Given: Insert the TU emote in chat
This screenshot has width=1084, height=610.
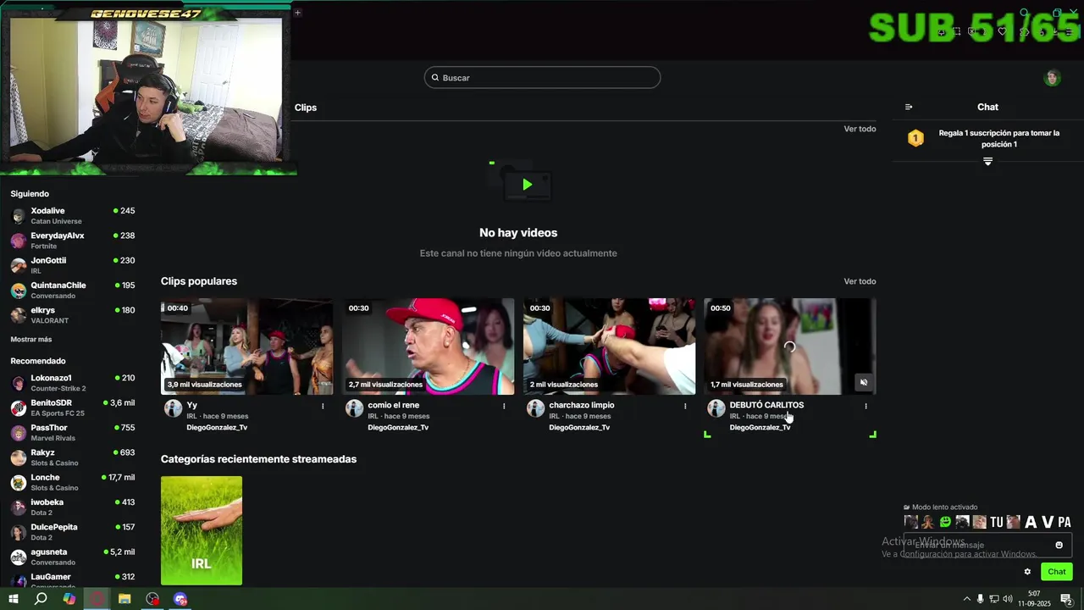Looking at the screenshot, I should point(997,522).
